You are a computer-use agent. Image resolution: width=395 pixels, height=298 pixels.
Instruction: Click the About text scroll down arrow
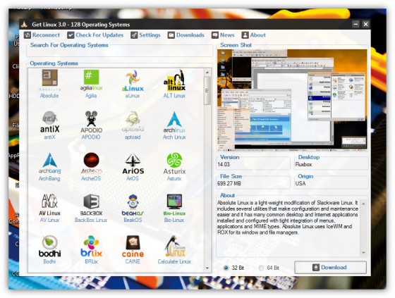[363, 252]
